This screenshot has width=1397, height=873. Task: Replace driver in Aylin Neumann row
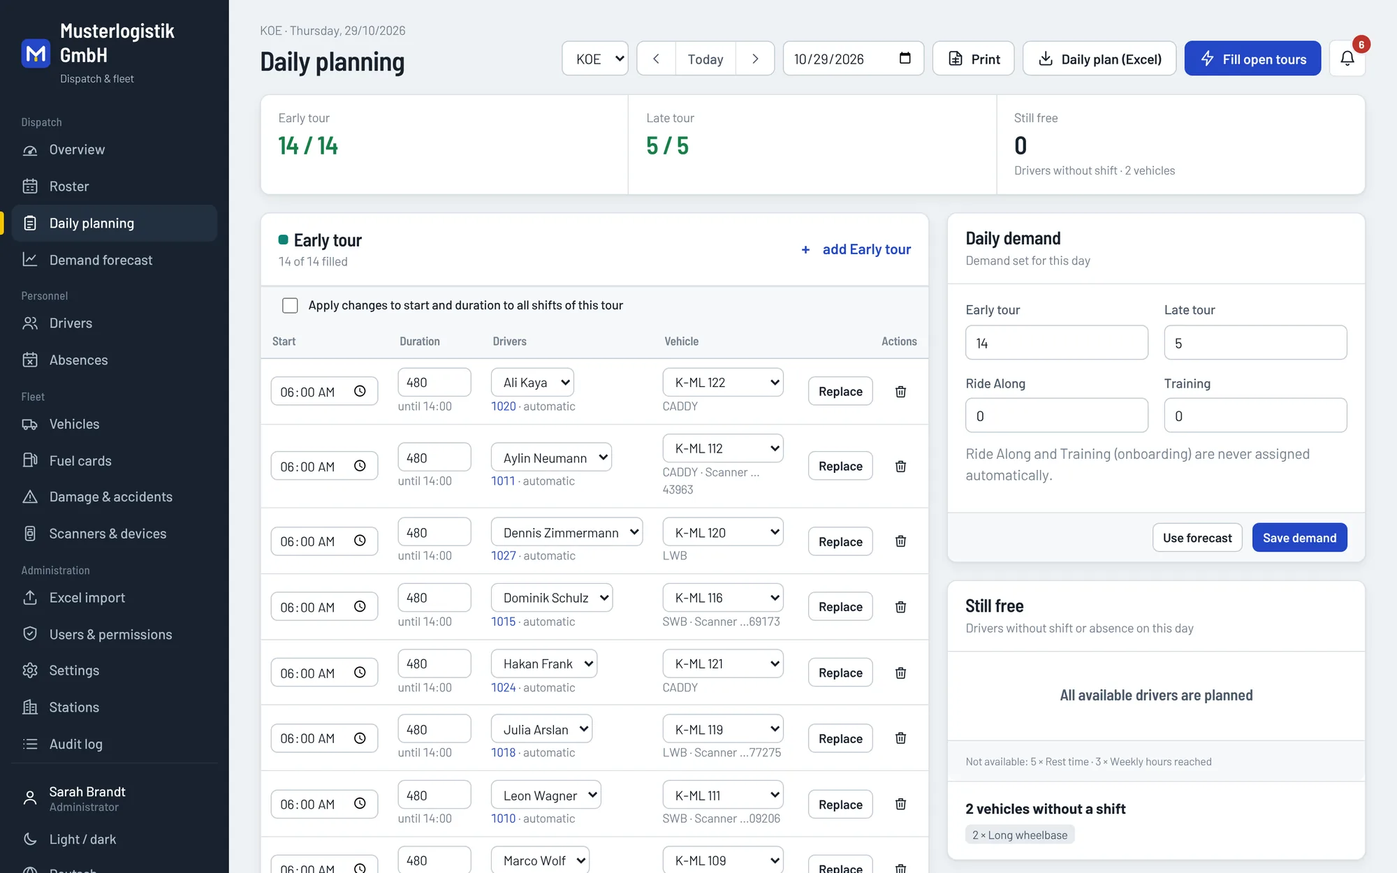click(x=840, y=466)
